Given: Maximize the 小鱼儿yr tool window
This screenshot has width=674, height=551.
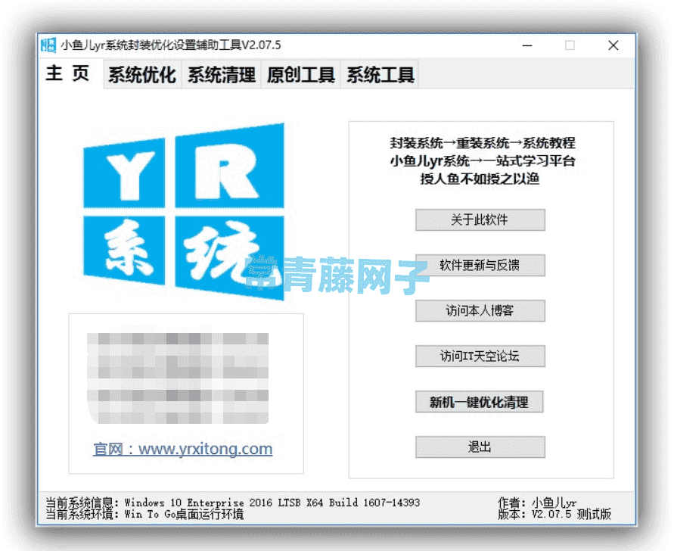Looking at the screenshot, I should tap(570, 45).
